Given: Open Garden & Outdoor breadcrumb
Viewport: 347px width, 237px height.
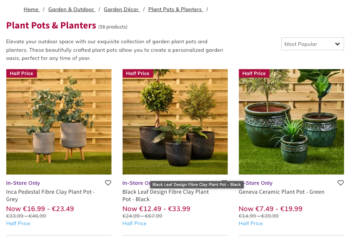Looking at the screenshot, I should [x=72, y=9].
